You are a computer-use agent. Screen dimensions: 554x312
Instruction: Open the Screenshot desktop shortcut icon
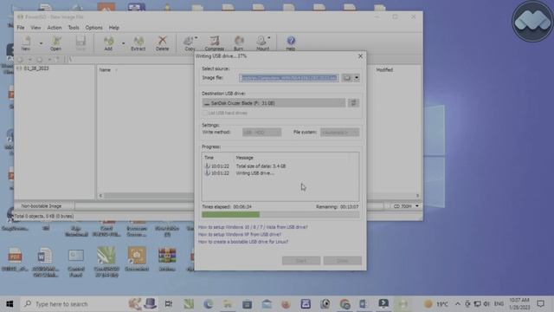click(137, 259)
